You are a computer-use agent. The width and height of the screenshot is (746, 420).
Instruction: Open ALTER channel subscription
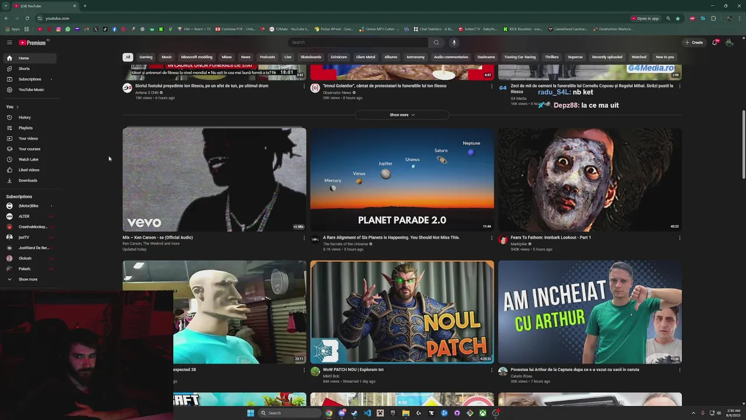(x=29, y=216)
